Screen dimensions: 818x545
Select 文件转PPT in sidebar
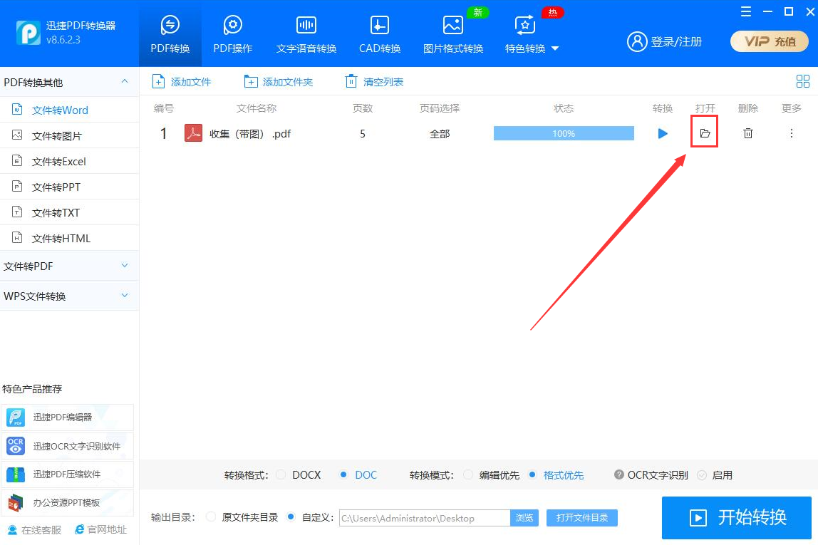(x=69, y=187)
